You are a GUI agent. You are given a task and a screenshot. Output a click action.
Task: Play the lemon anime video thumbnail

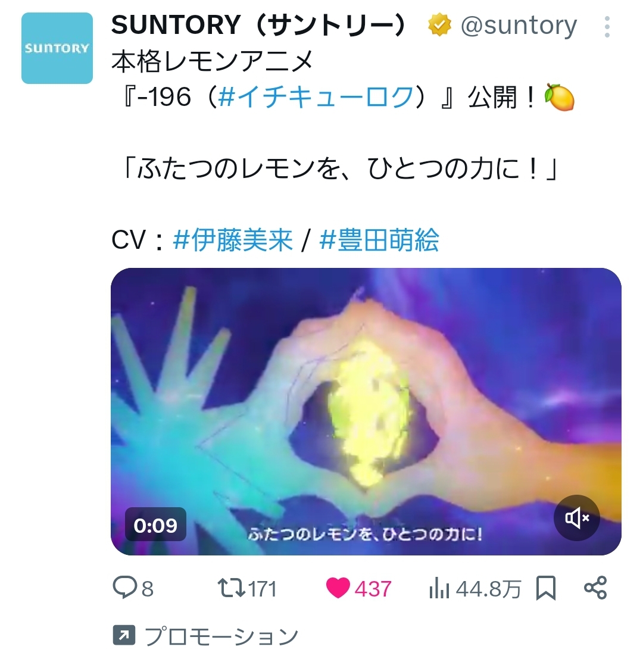[366, 411]
